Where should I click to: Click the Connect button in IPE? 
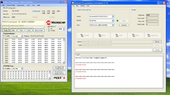pyautogui.click(x=124, y=25)
